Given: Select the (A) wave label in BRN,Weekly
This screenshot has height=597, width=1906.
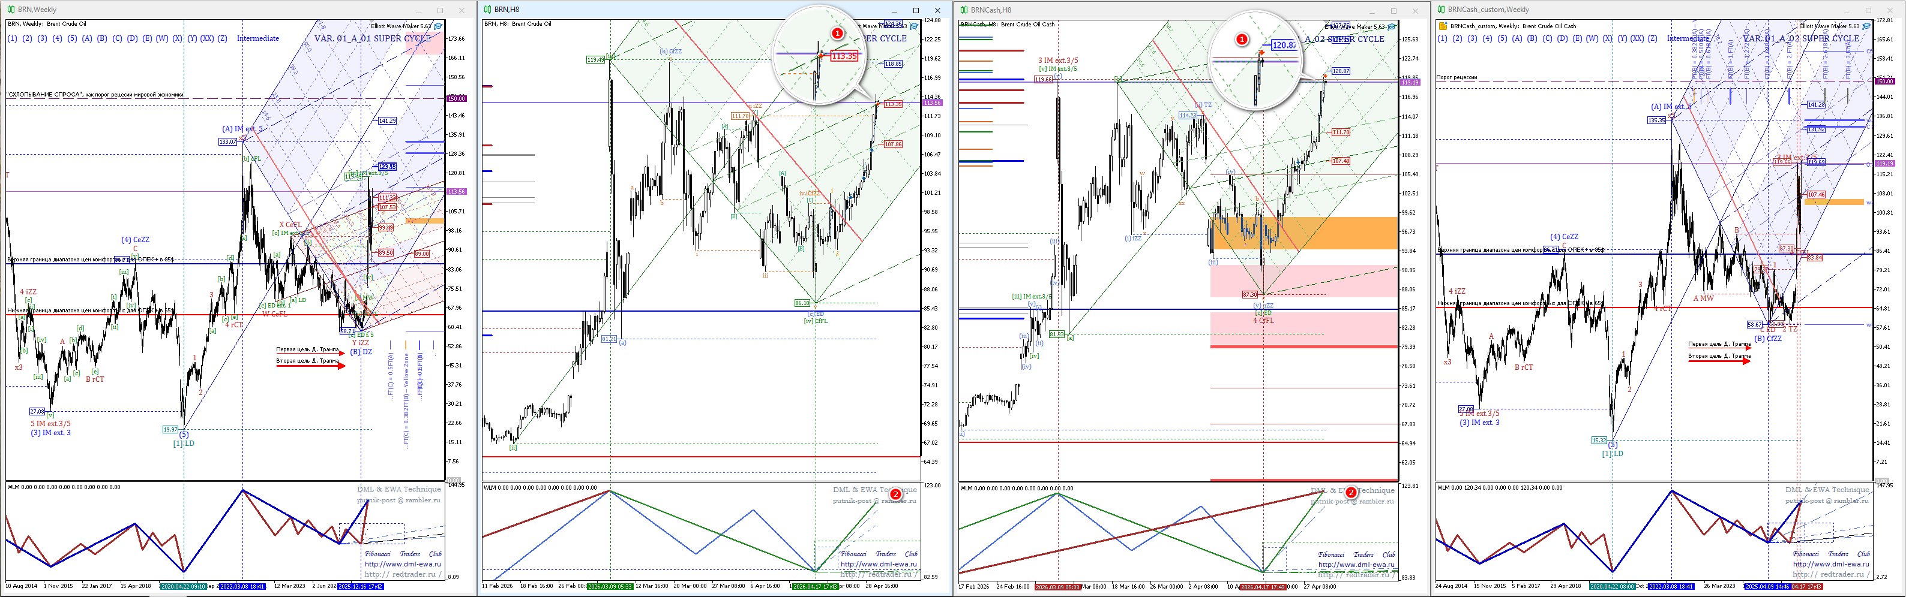Looking at the screenshot, I should [86, 38].
